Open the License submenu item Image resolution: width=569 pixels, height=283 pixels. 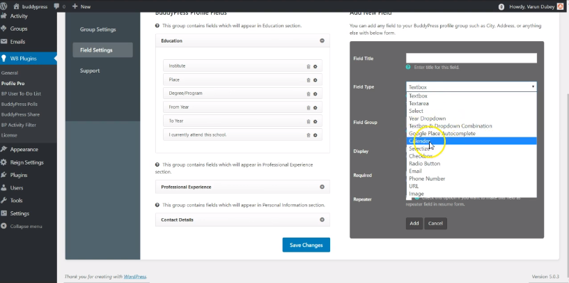pyautogui.click(x=9, y=135)
